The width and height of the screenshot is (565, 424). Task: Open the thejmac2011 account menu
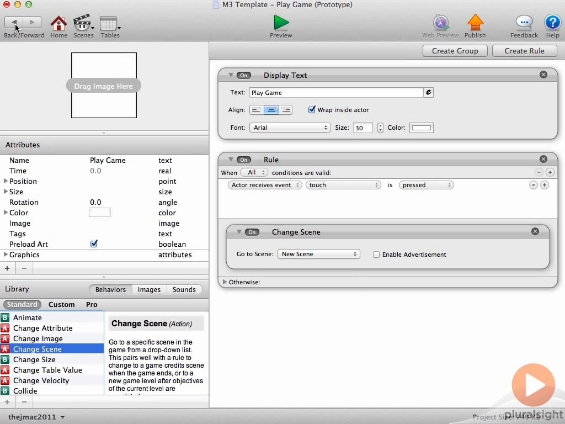tap(36, 417)
